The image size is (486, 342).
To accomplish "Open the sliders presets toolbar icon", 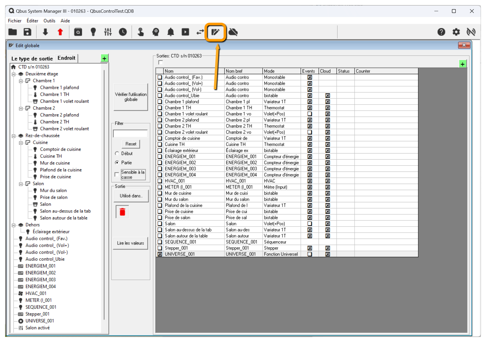I will point(108,32).
